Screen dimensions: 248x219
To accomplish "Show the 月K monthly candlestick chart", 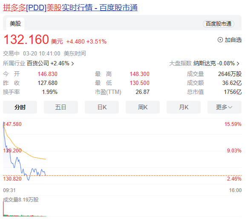I will point(184,107).
